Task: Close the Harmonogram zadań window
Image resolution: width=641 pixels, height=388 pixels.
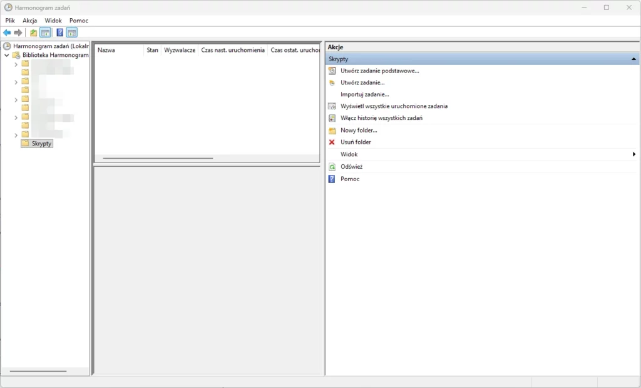Action: (629, 7)
